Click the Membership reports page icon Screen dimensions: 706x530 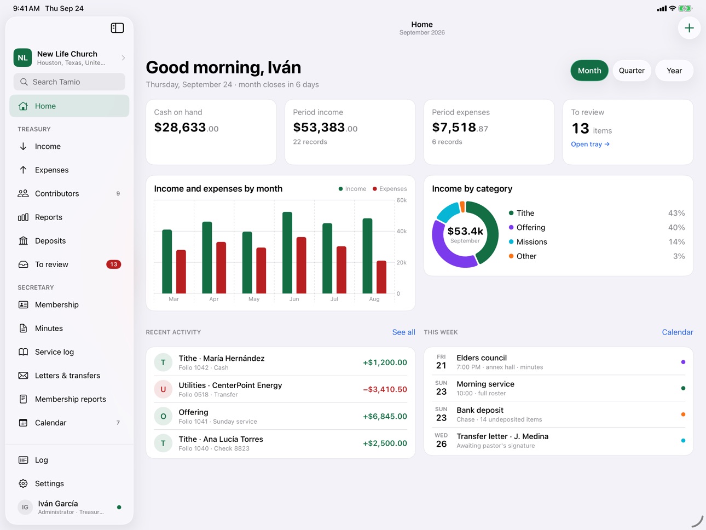[x=23, y=399]
